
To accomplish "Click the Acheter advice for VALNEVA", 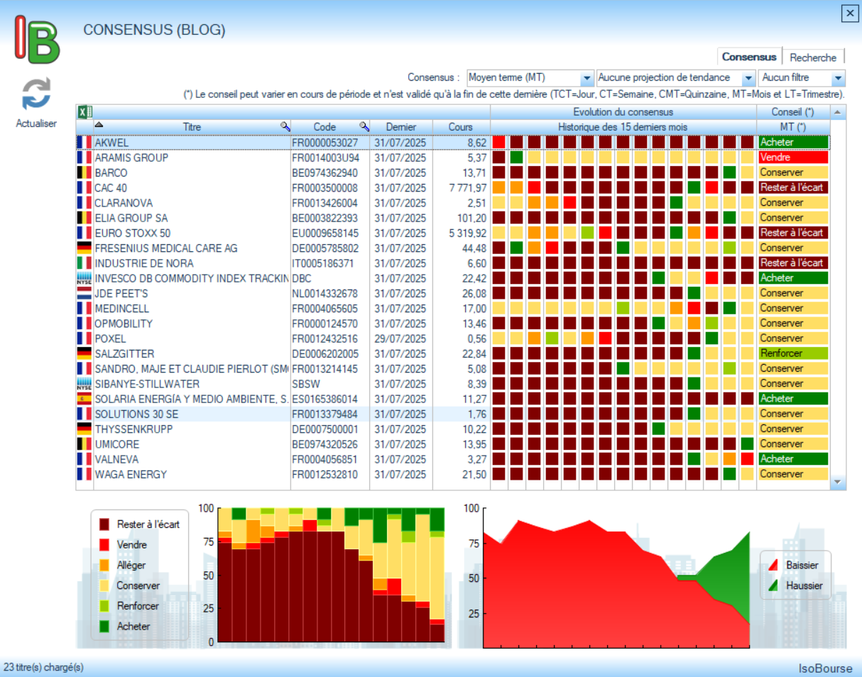I will (793, 459).
